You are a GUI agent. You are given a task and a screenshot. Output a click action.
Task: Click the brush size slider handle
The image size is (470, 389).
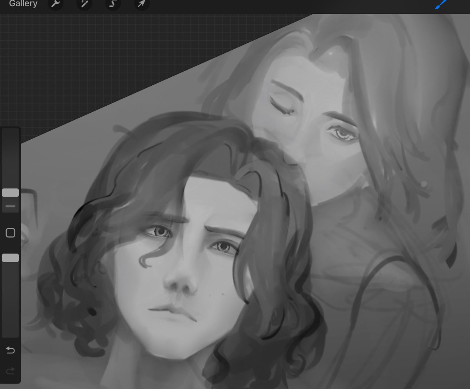(11, 193)
